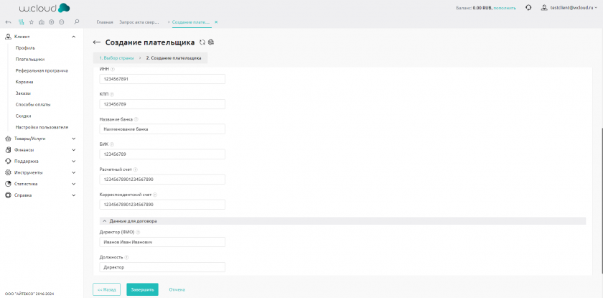Viewport: 603px width, 298px height.
Task: Click the globe icon next to title
Action: pos(211,42)
